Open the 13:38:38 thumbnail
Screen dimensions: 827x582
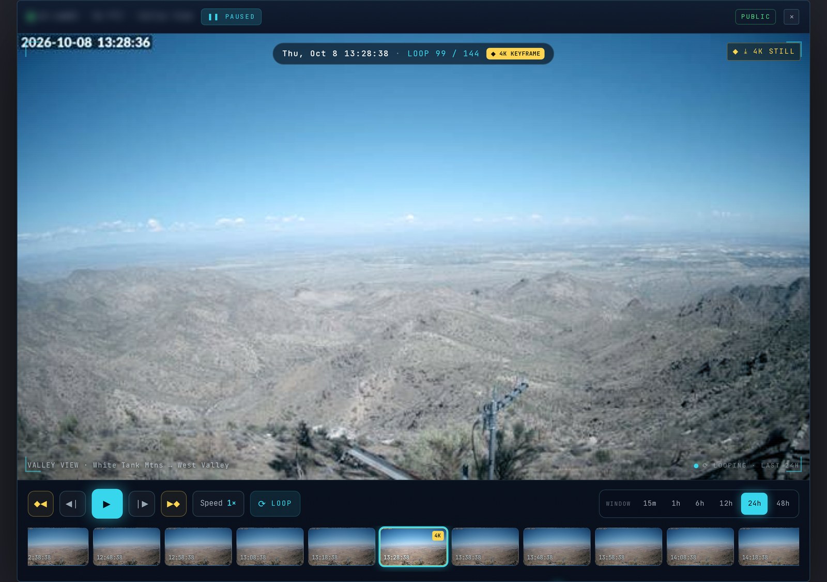485,547
